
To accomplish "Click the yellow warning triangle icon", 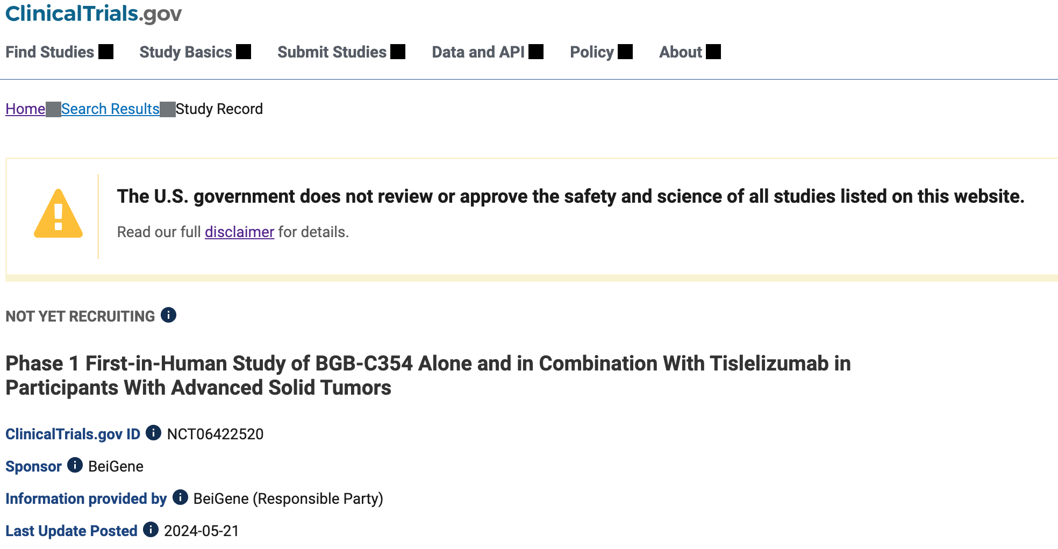I will (58, 213).
